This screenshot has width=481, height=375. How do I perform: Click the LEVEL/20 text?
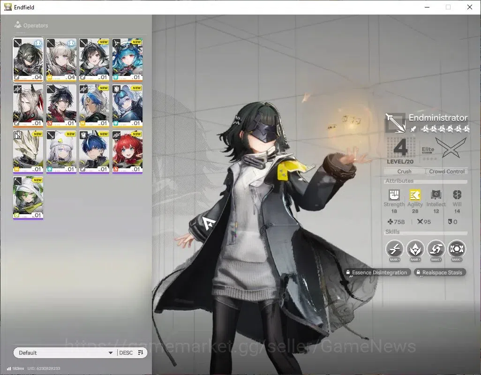pyautogui.click(x=400, y=162)
